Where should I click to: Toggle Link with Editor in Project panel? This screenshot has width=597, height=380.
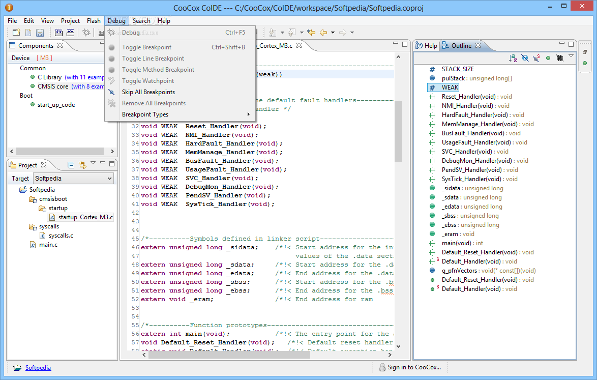coord(82,165)
